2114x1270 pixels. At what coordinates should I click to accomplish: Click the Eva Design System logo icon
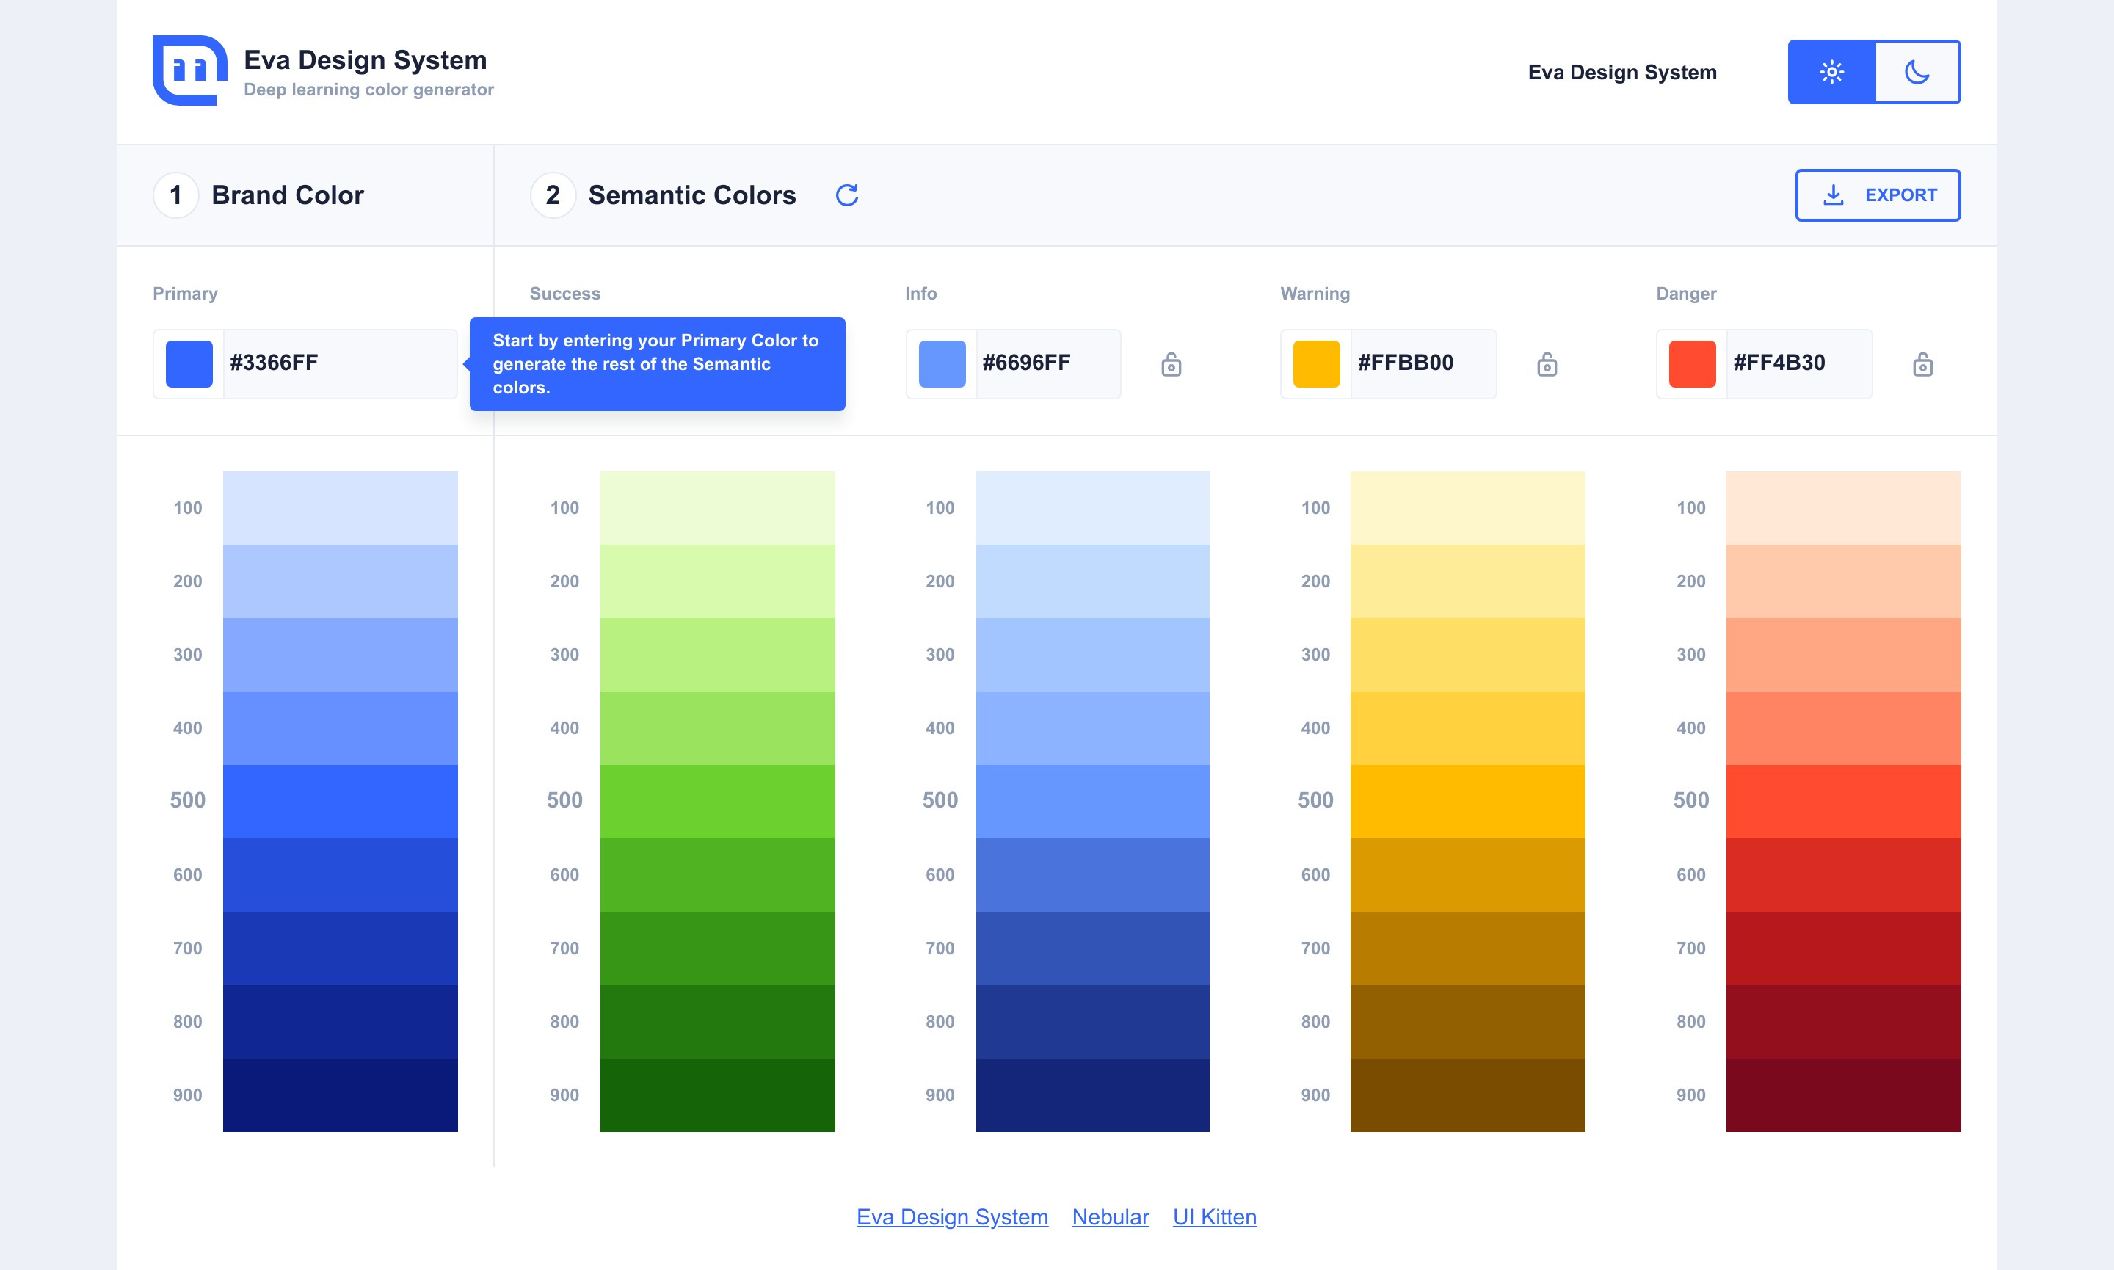189,71
